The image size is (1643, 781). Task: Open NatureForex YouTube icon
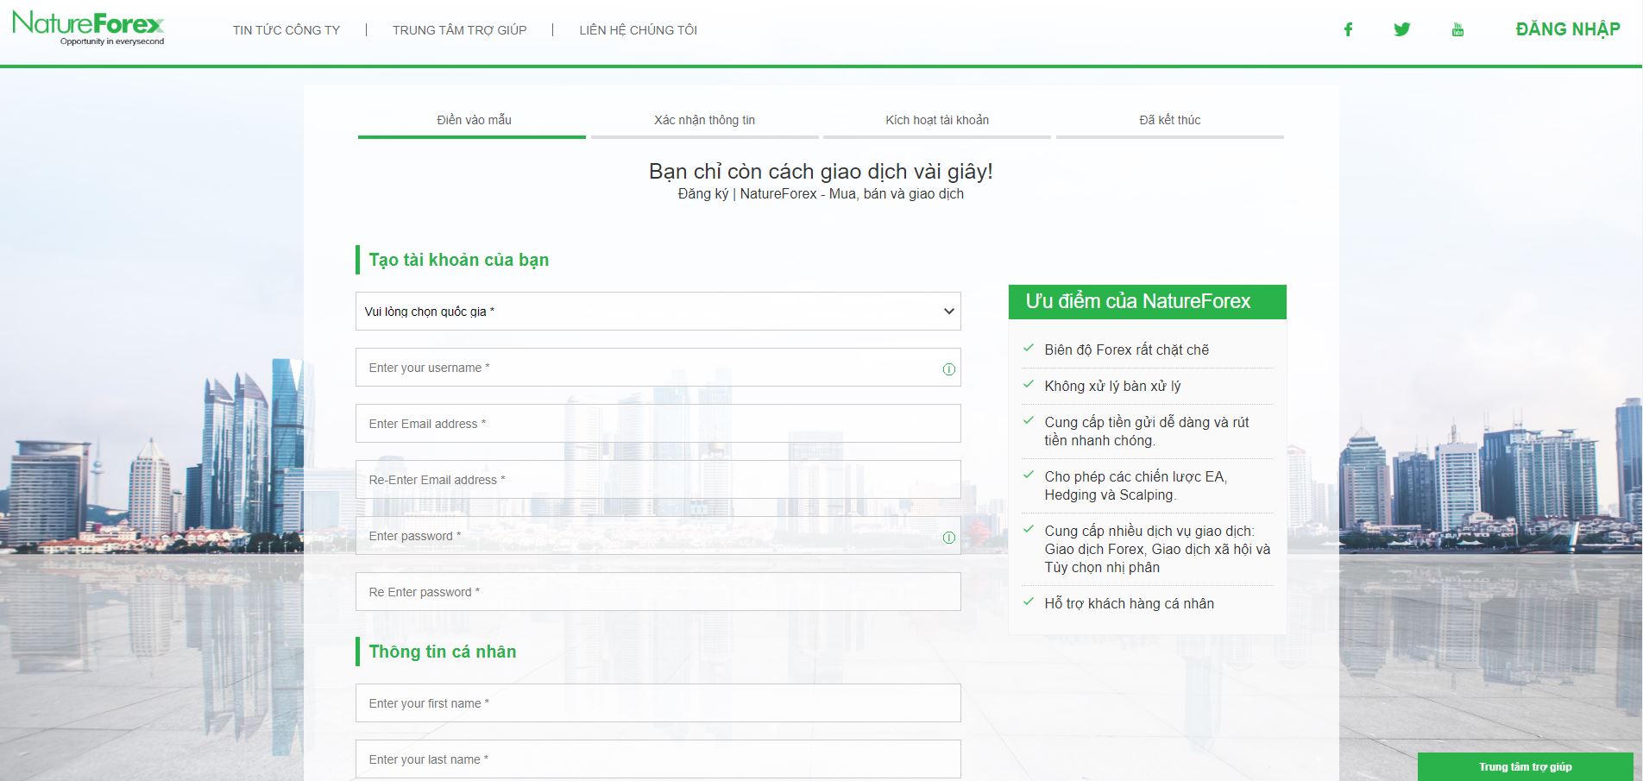1457,29
